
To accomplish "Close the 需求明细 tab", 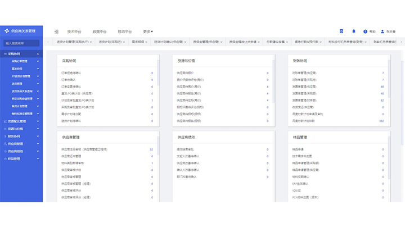I will (146, 42).
